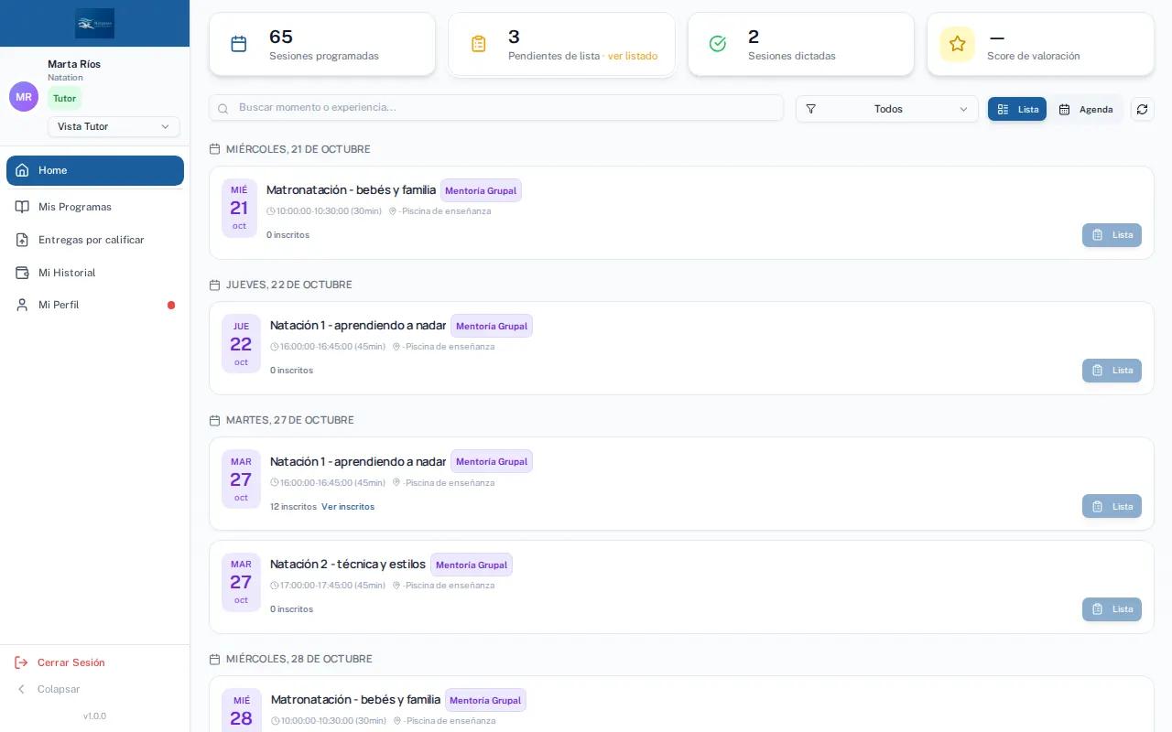Click the Matronatación title on 21 oct session
Viewport: 1172px width, 732px height.
click(x=351, y=190)
